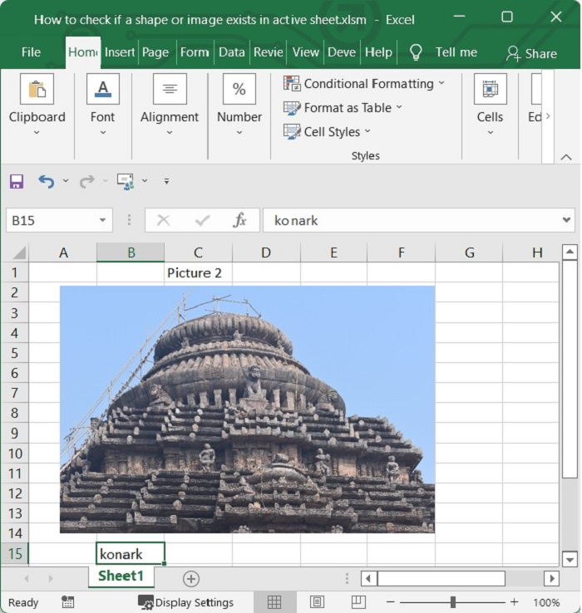Open the Undo history dropdown arrow
This screenshot has width=582, height=613.
66,181
